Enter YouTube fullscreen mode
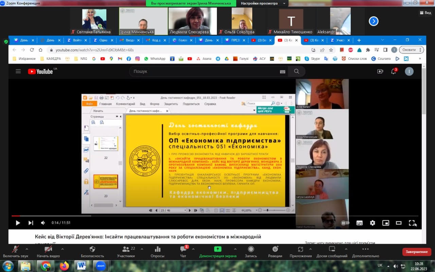The width and height of the screenshot is (435, 272). 412,223
